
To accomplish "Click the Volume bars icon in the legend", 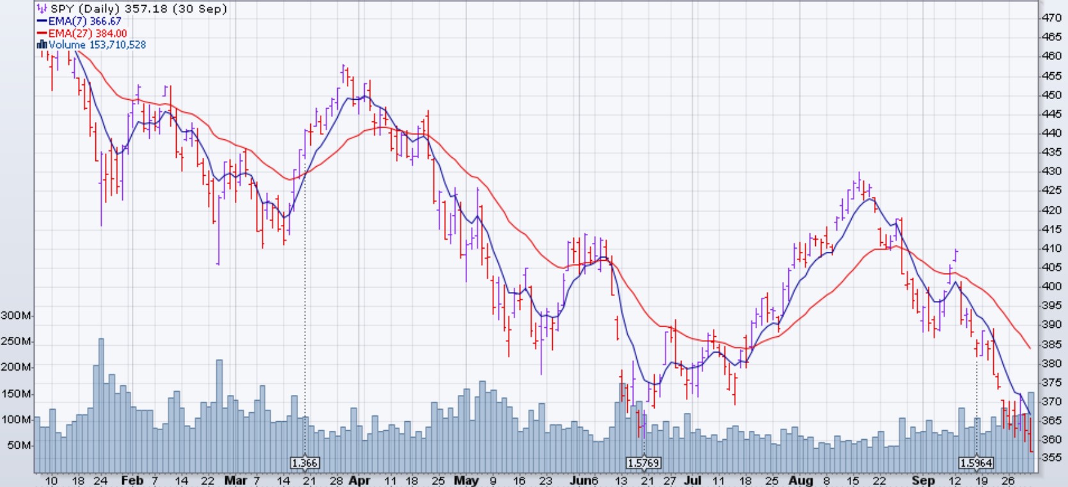I will pyautogui.click(x=42, y=45).
